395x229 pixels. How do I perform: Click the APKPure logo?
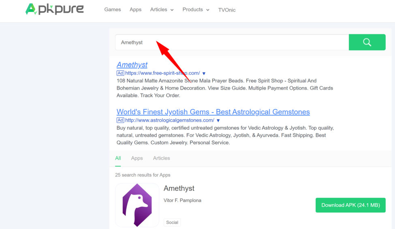pos(54,9)
